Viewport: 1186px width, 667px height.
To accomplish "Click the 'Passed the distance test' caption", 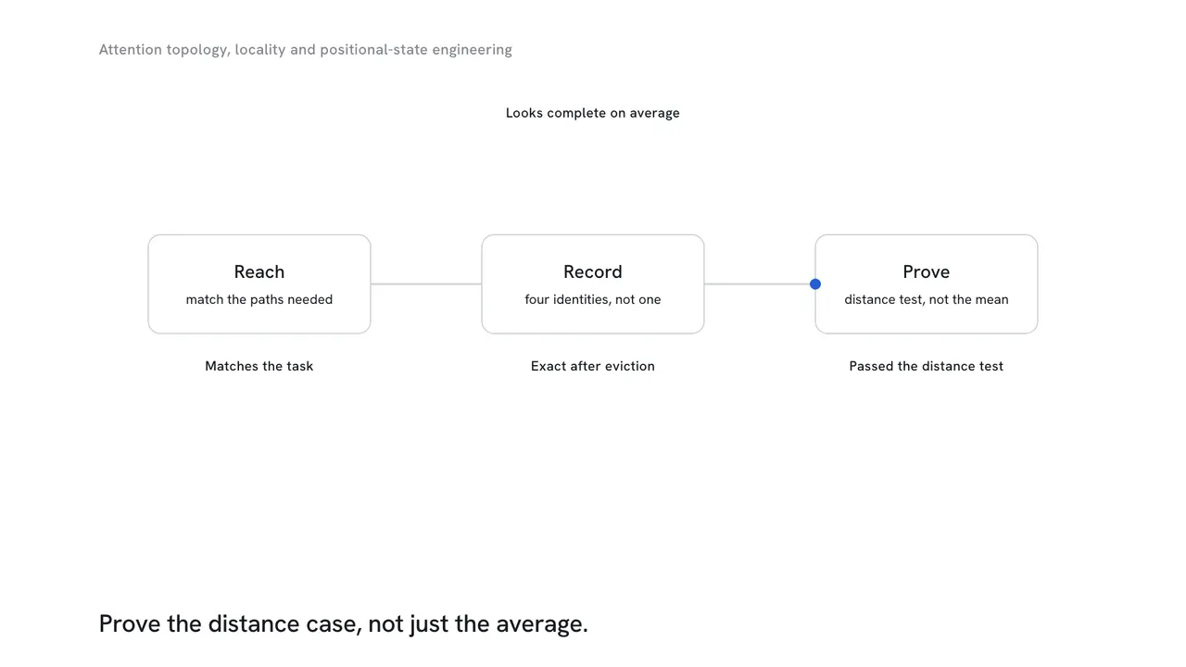I will [927, 366].
